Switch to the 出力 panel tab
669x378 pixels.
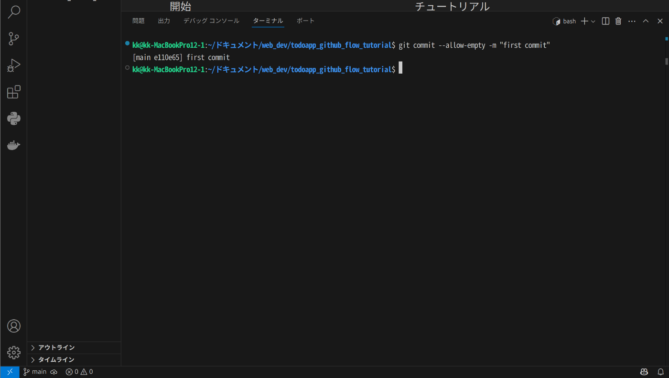[164, 21]
